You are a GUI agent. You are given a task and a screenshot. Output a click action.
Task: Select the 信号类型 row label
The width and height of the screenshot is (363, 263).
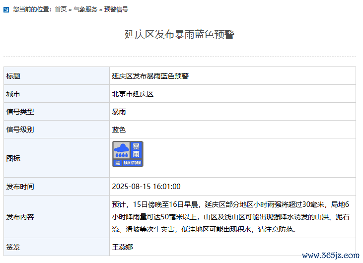[x=20, y=112]
